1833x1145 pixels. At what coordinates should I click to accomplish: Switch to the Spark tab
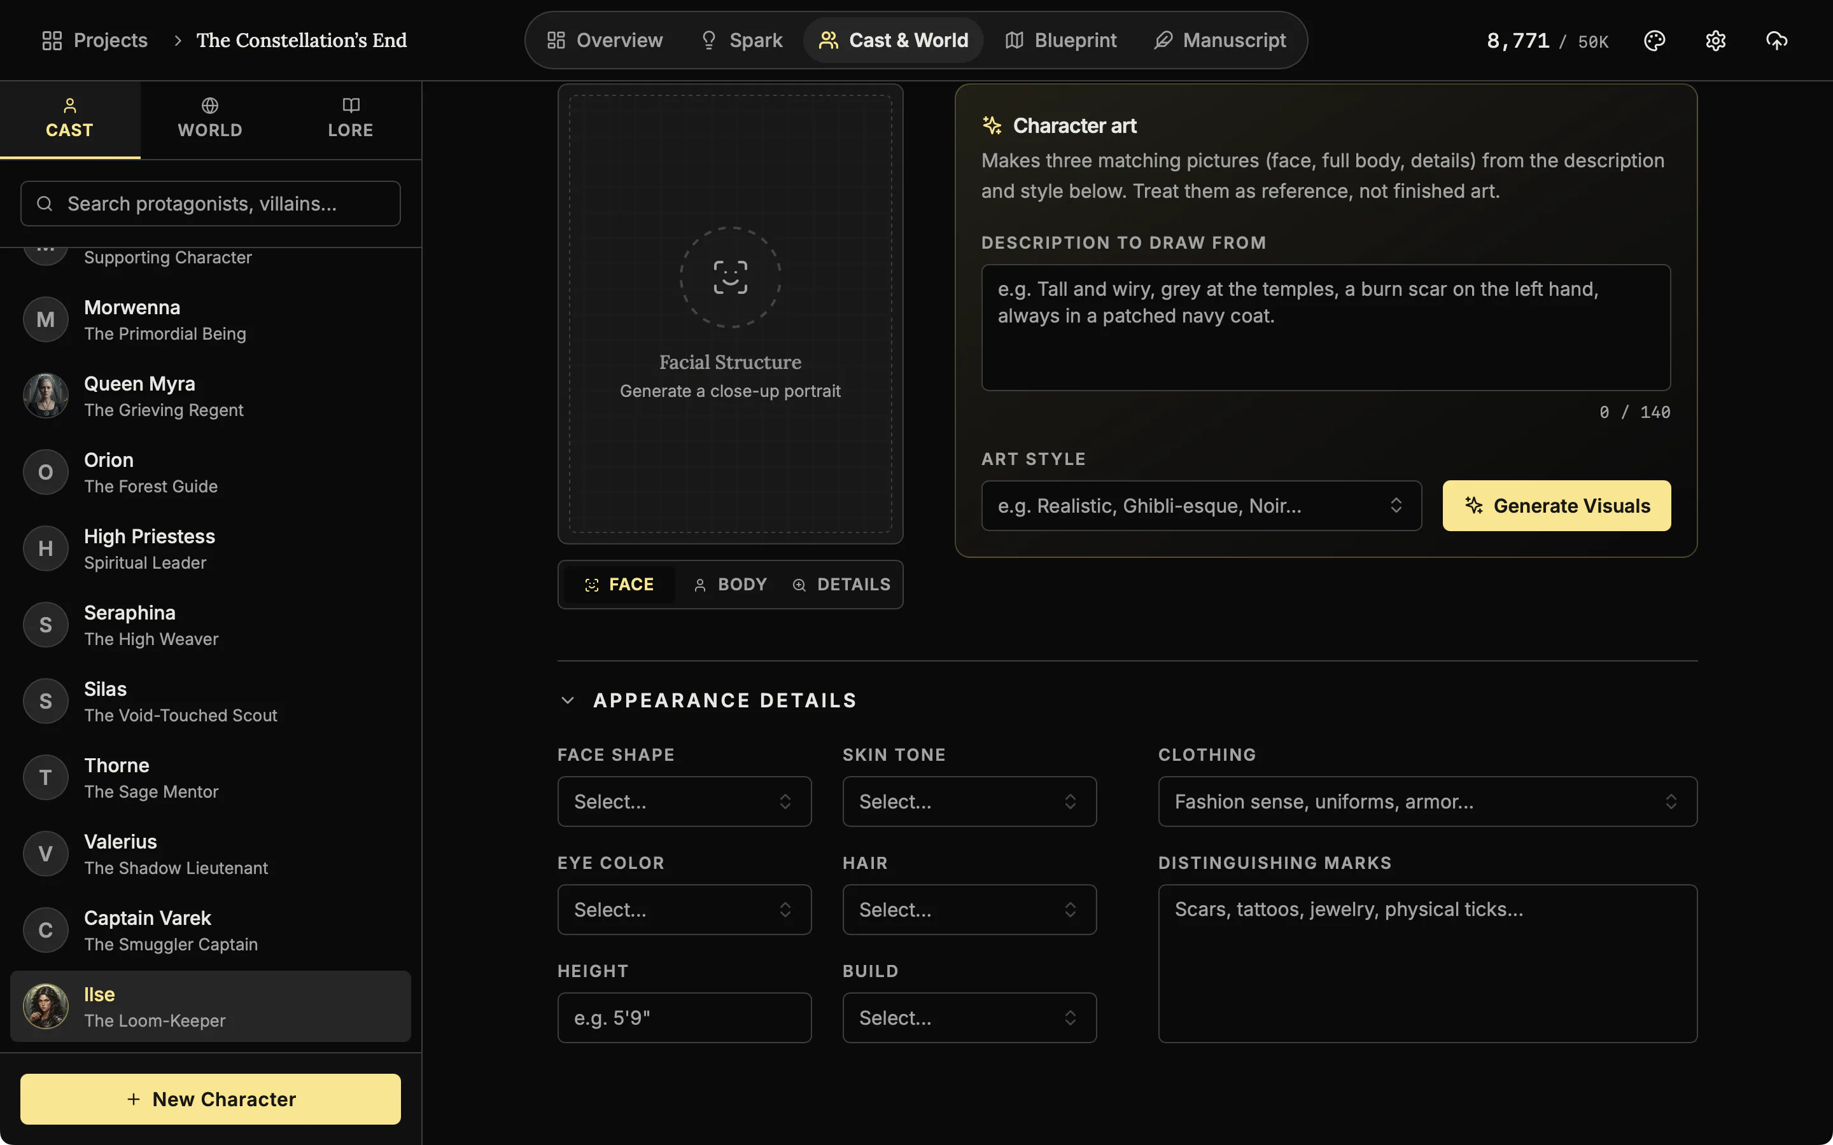click(x=741, y=40)
